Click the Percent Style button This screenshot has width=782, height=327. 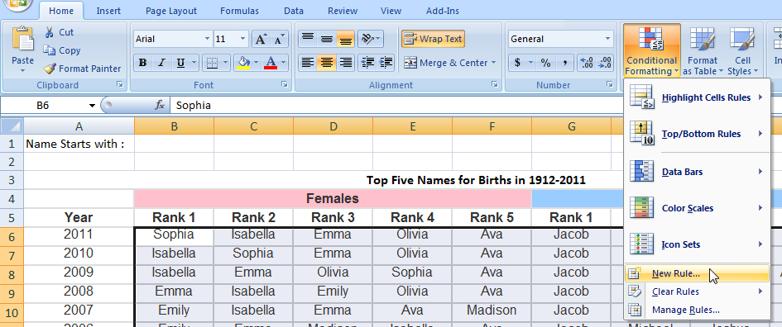point(545,63)
